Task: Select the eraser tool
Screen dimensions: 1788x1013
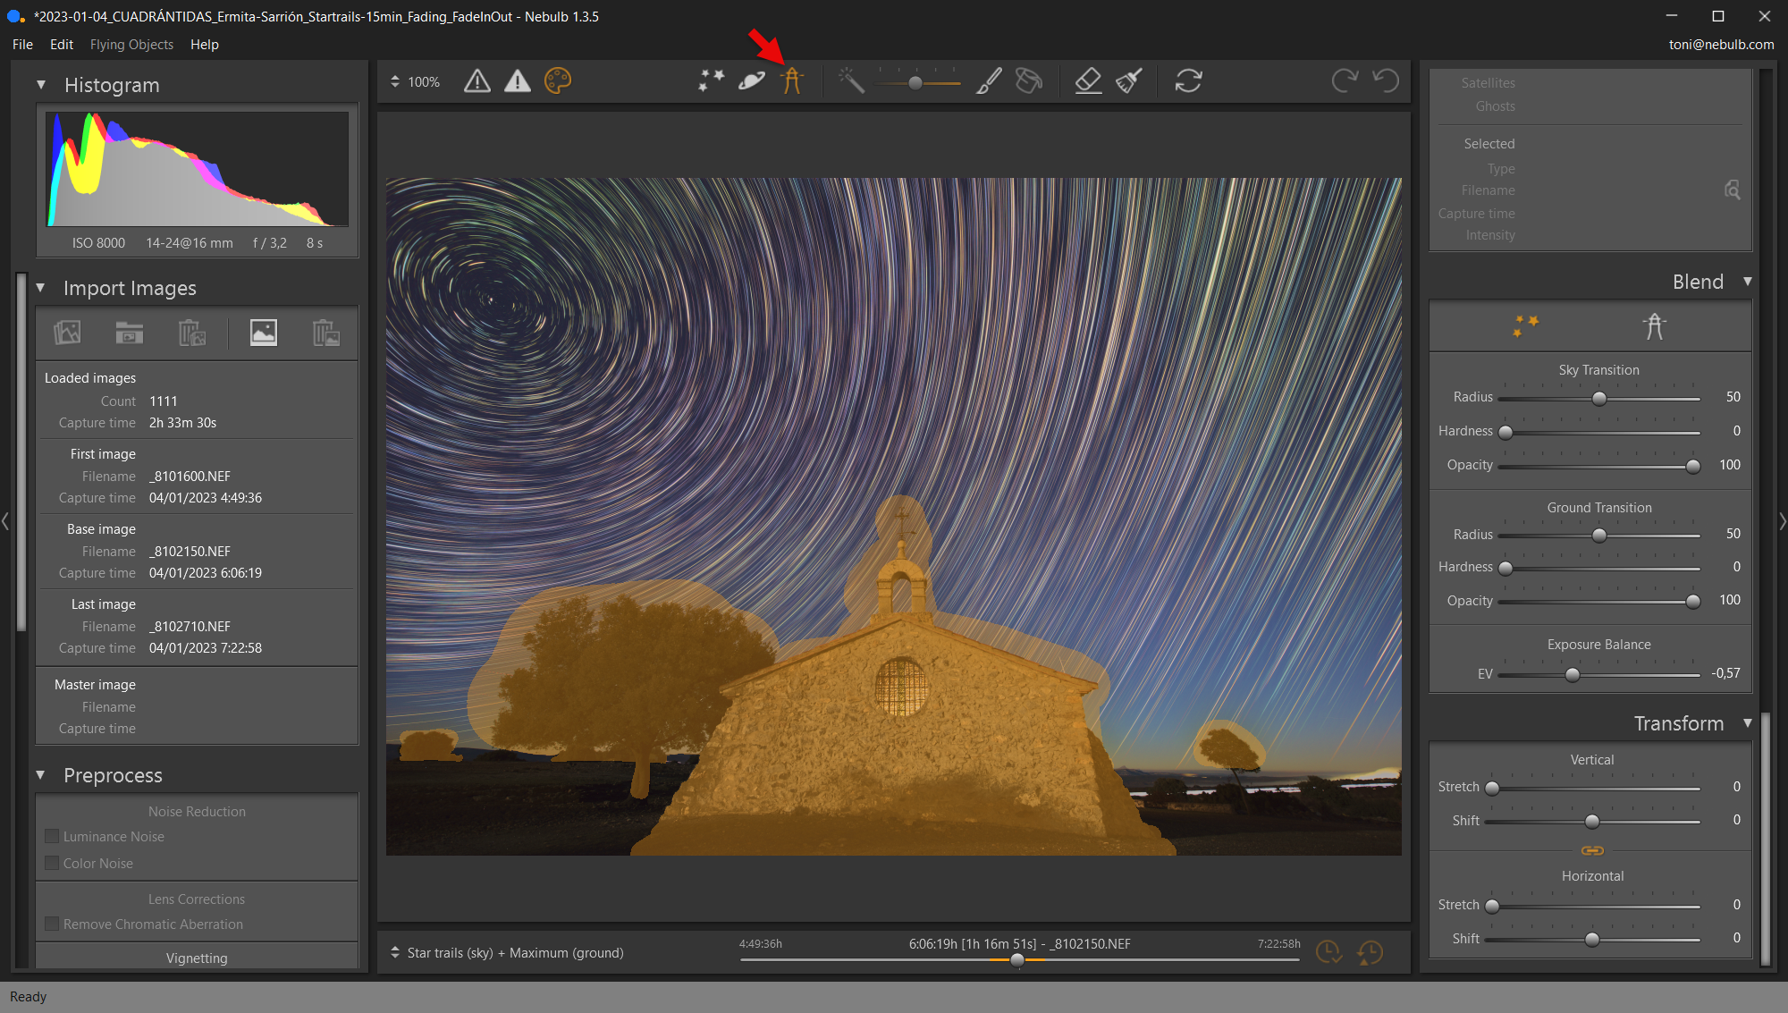Action: click(x=1088, y=81)
